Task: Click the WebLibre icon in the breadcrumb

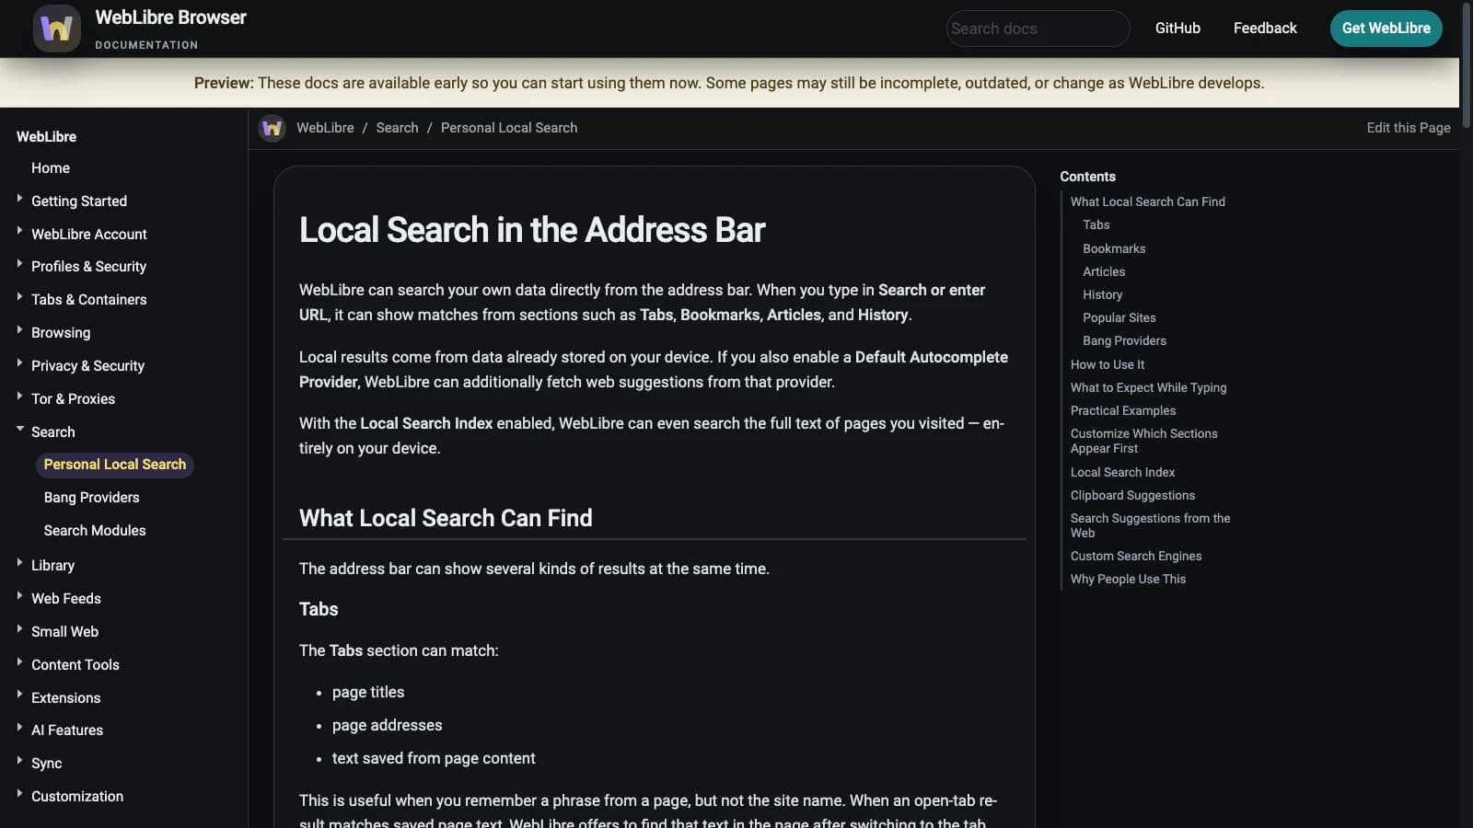Action: click(x=272, y=128)
